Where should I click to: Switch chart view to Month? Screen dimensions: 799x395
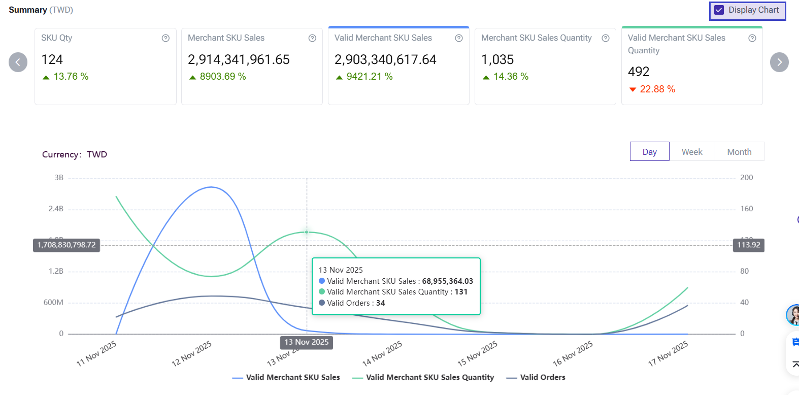tap(739, 152)
